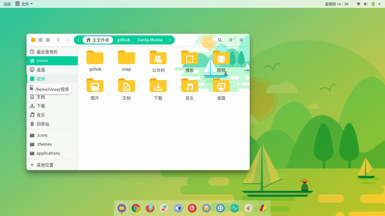The height and width of the screenshot is (216, 385).
Task: Open the Trash (回收站) sidebar entry
Action: point(52,124)
